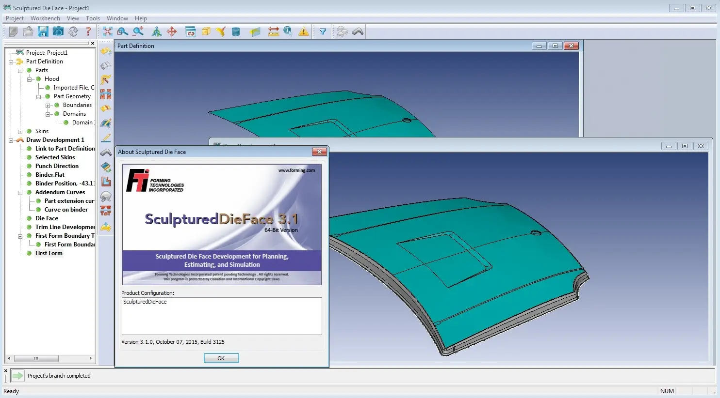Viewport: 720px width, 398px height.
Task: Click the refresh arrows icon in the toolbar
Action: (73, 31)
